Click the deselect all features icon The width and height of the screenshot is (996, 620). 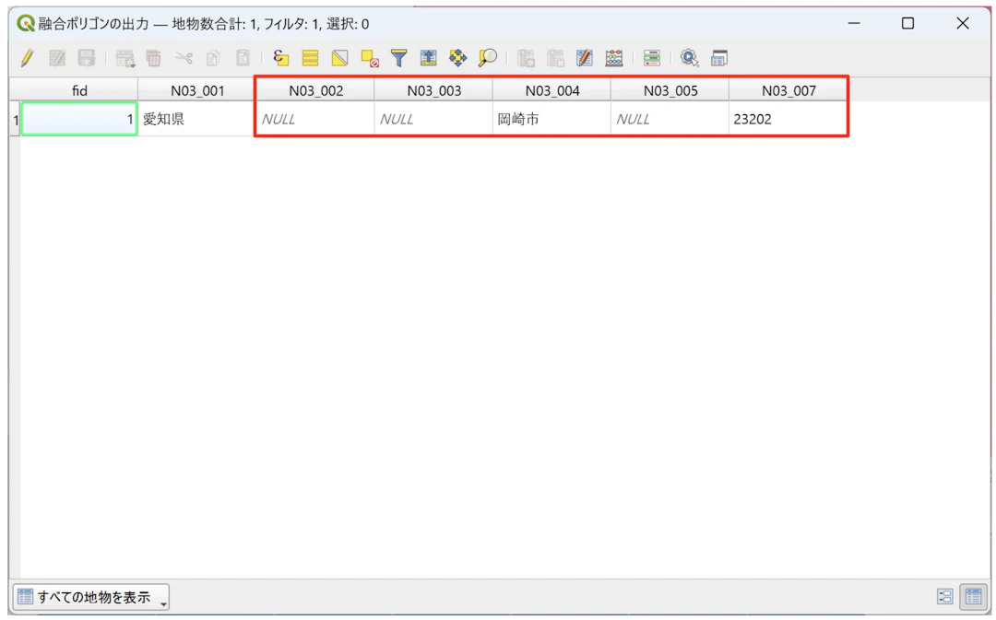click(x=370, y=58)
